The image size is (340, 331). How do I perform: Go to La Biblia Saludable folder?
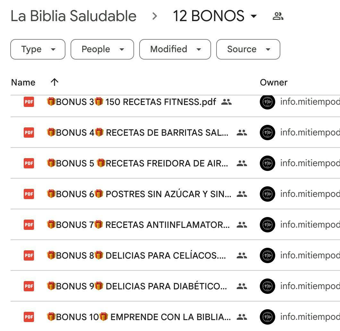(73, 16)
